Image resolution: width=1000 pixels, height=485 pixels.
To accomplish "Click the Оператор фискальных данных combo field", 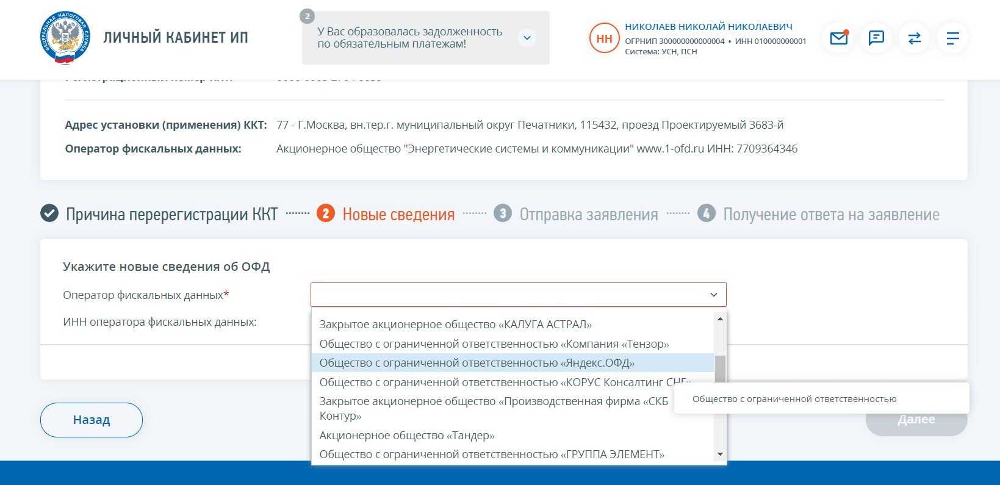I will (518, 295).
